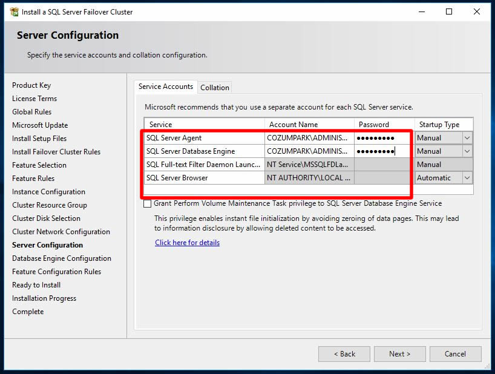Open the Click here for details link
The image size is (495, 374).
[187, 243]
